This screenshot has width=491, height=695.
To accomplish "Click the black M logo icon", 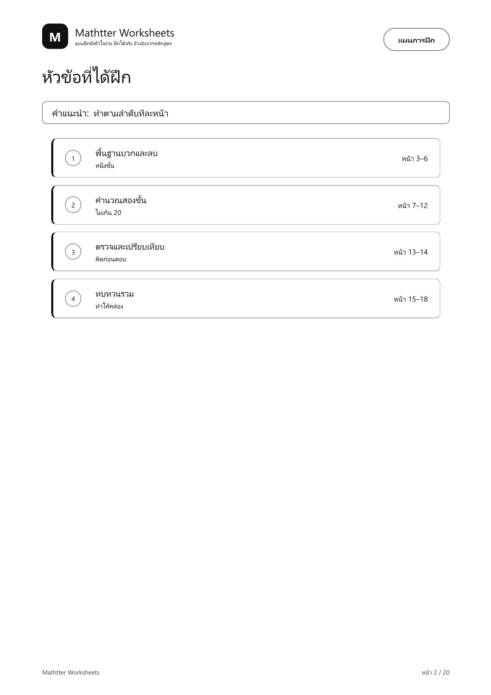I will (x=55, y=36).
